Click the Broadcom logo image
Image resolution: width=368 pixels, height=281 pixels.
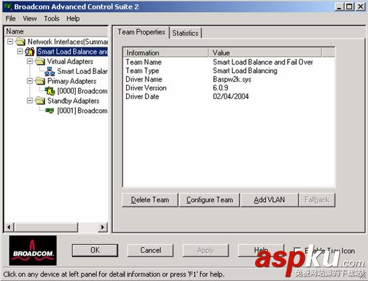tap(33, 250)
